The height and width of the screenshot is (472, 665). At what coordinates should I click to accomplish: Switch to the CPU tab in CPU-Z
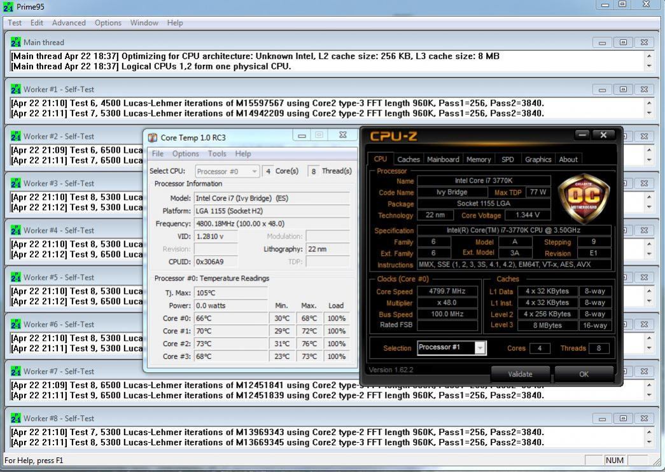[381, 159]
